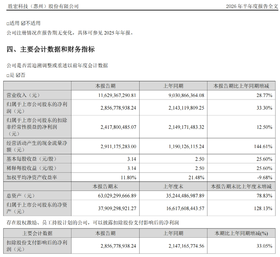Click the 加权平均净资产收益率 value 11.80%
Image resolution: width=280 pixels, height=257 pixels.
pos(128,177)
